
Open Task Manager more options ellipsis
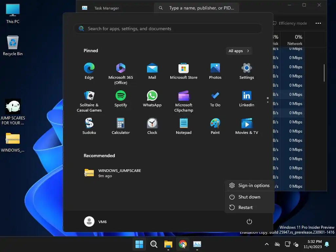click(318, 23)
